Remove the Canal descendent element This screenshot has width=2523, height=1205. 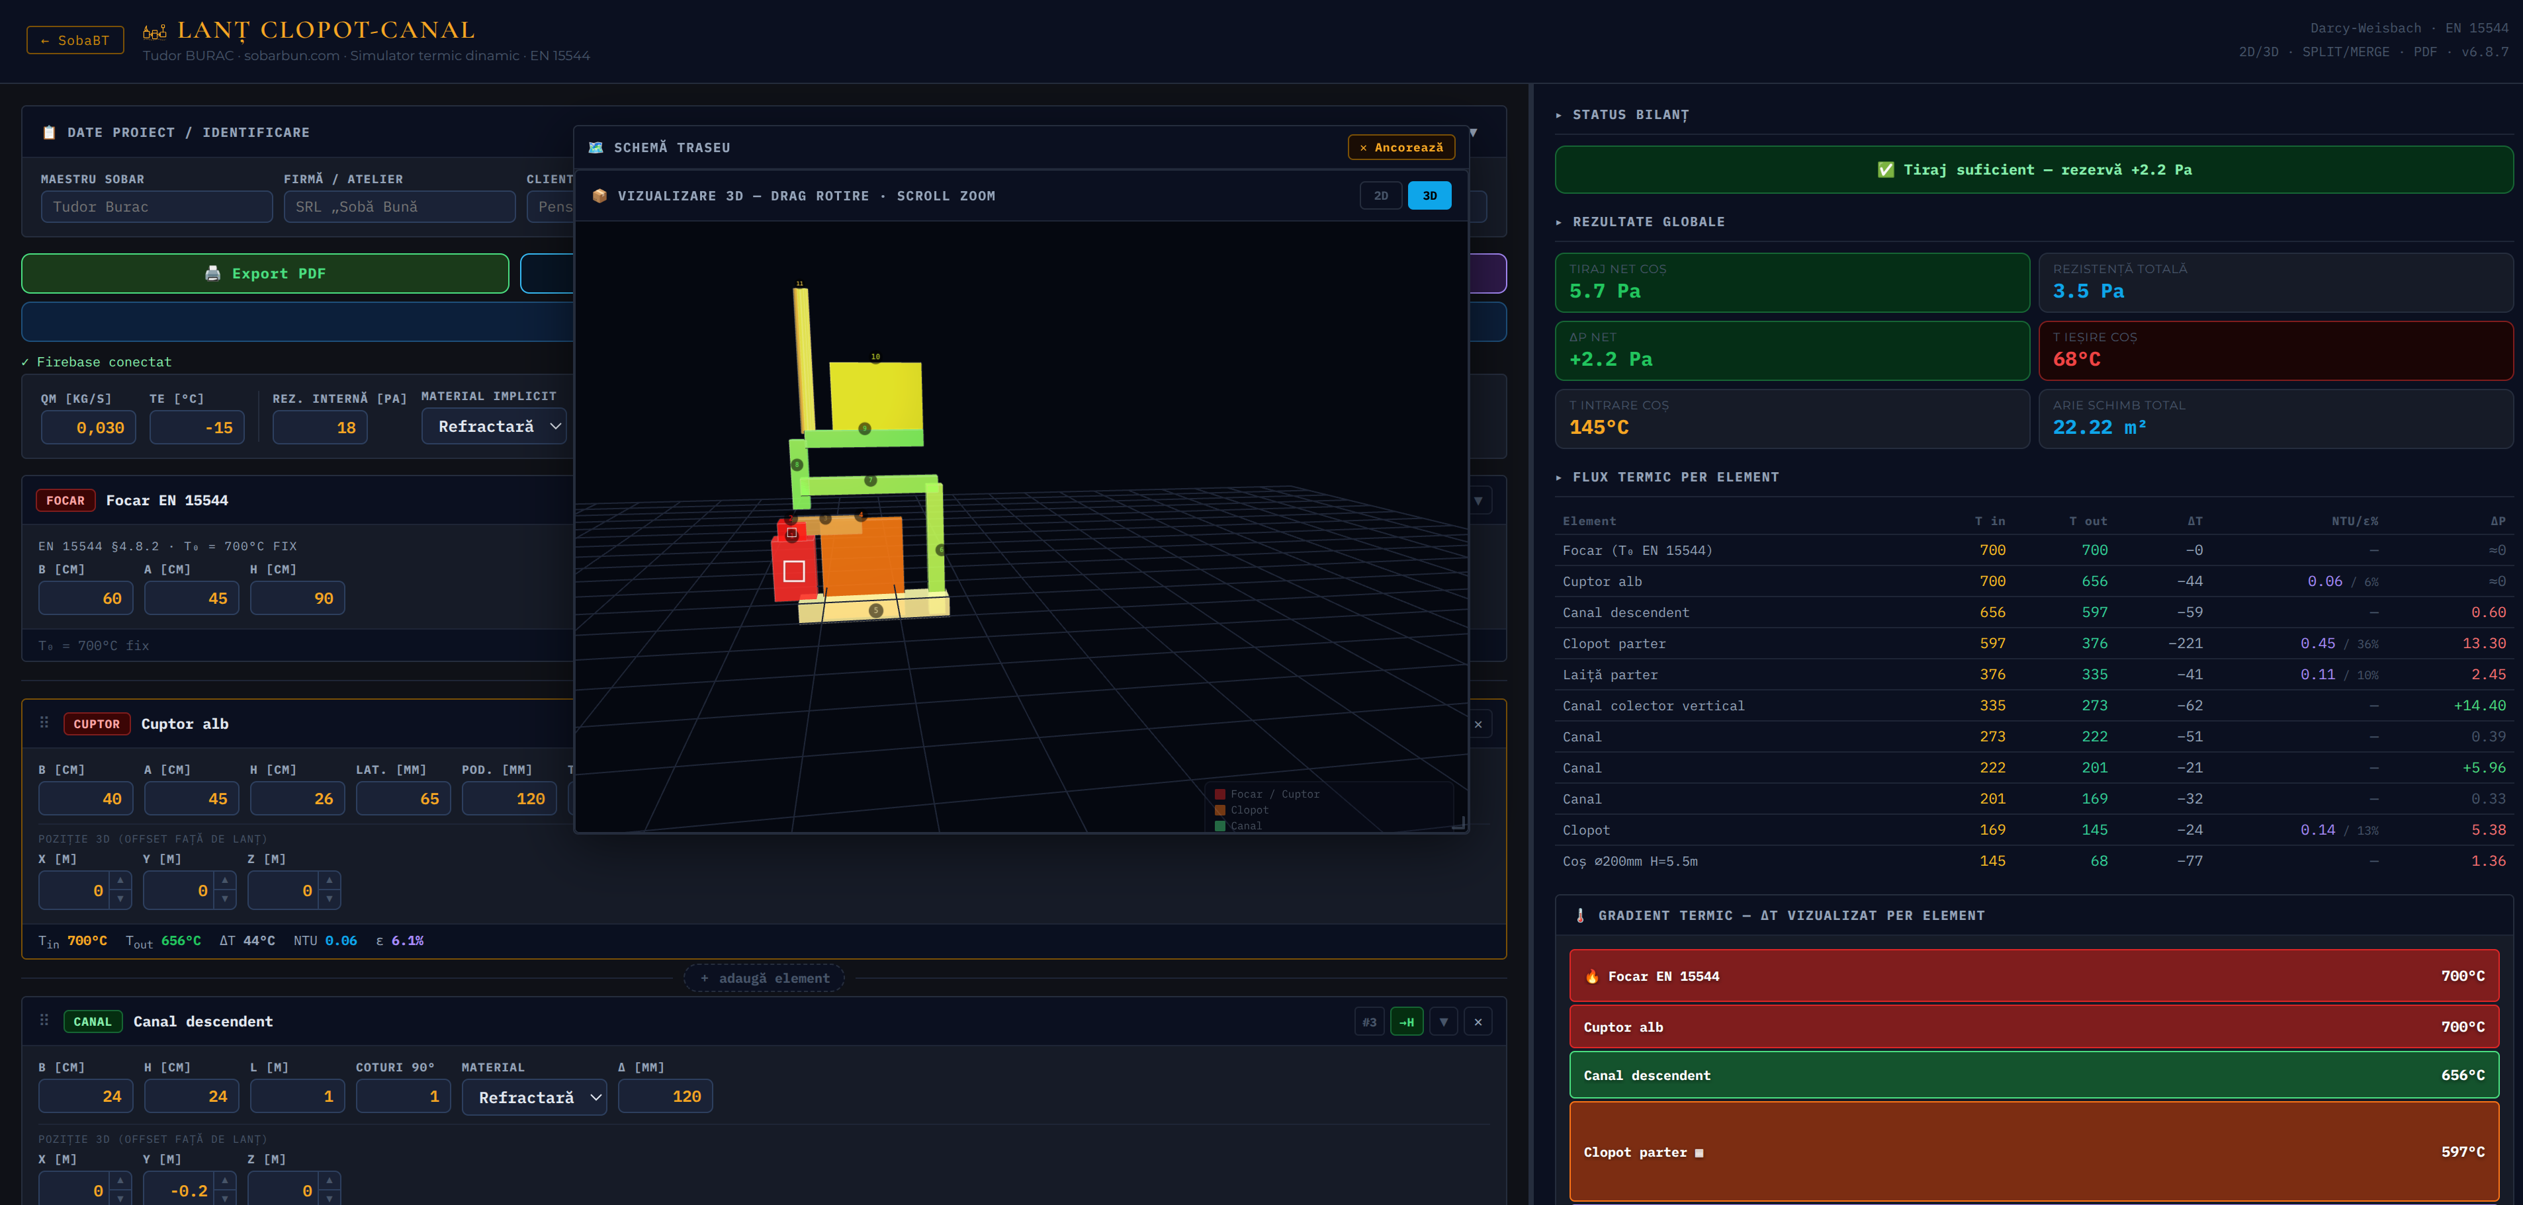point(1478,1022)
